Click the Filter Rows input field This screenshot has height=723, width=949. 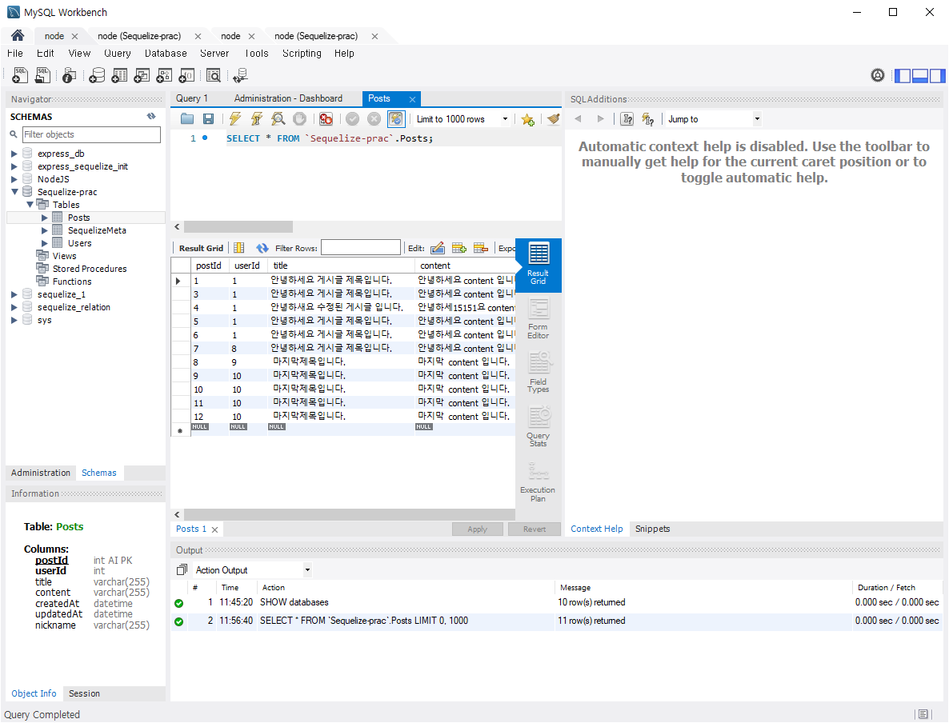point(361,247)
